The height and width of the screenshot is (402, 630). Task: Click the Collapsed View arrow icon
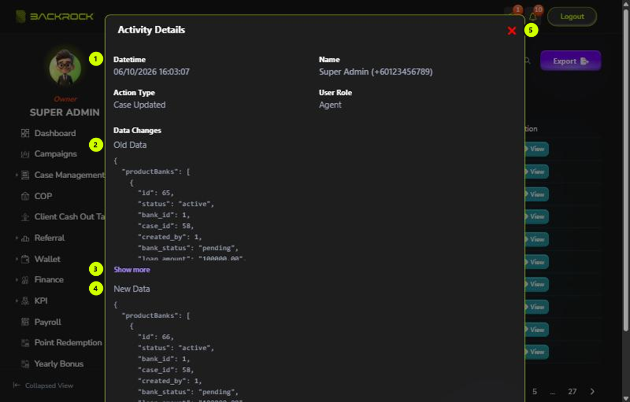click(17, 385)
